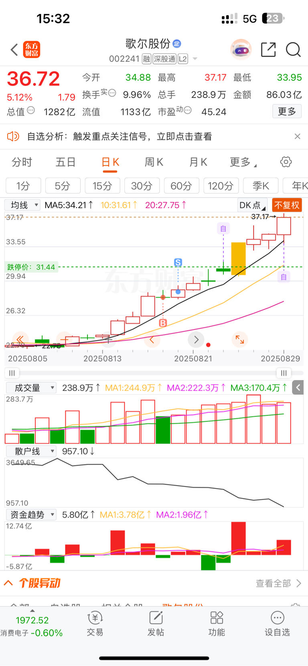Jump chart to earliest with double-left arrow
The height and width of the screenshot is (666, 308).
pyautogui.click(x=20, y=339)
